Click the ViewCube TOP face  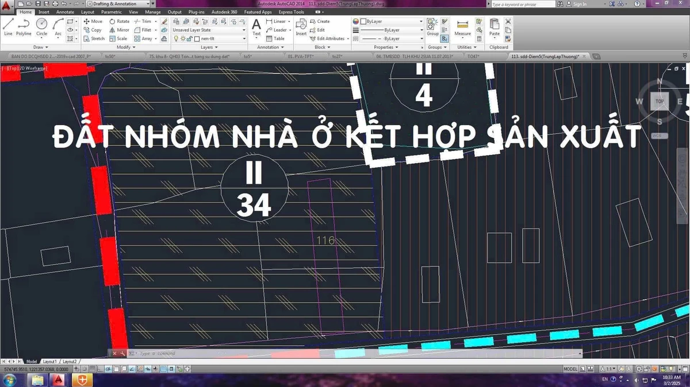(660, 102)
